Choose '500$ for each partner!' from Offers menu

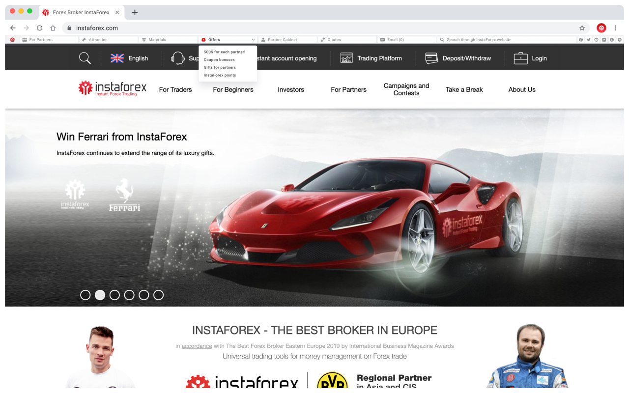coord(225,52)
